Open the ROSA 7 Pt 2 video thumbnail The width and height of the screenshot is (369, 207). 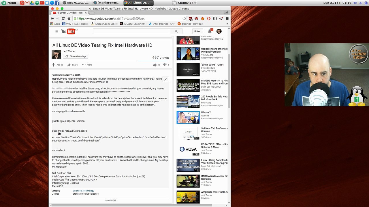[x=188, y=149]
